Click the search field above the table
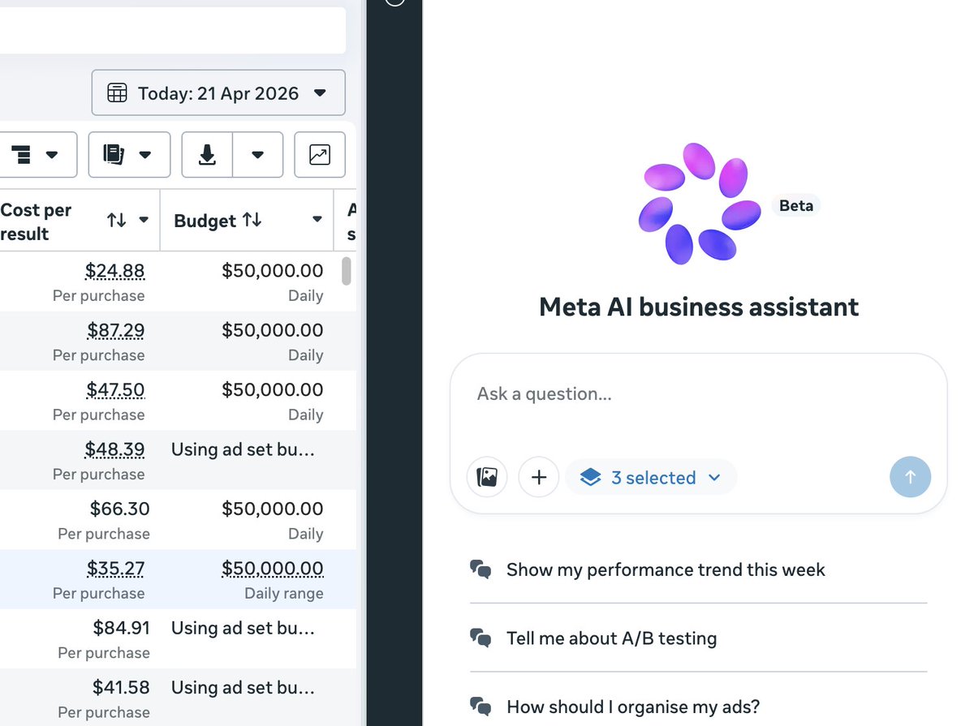Viewport: 974px width, 726px height. (173, 30)
